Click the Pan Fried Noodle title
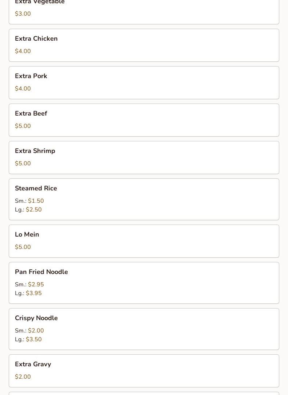Viewport: 288px width, 395px height. point(41,272)
